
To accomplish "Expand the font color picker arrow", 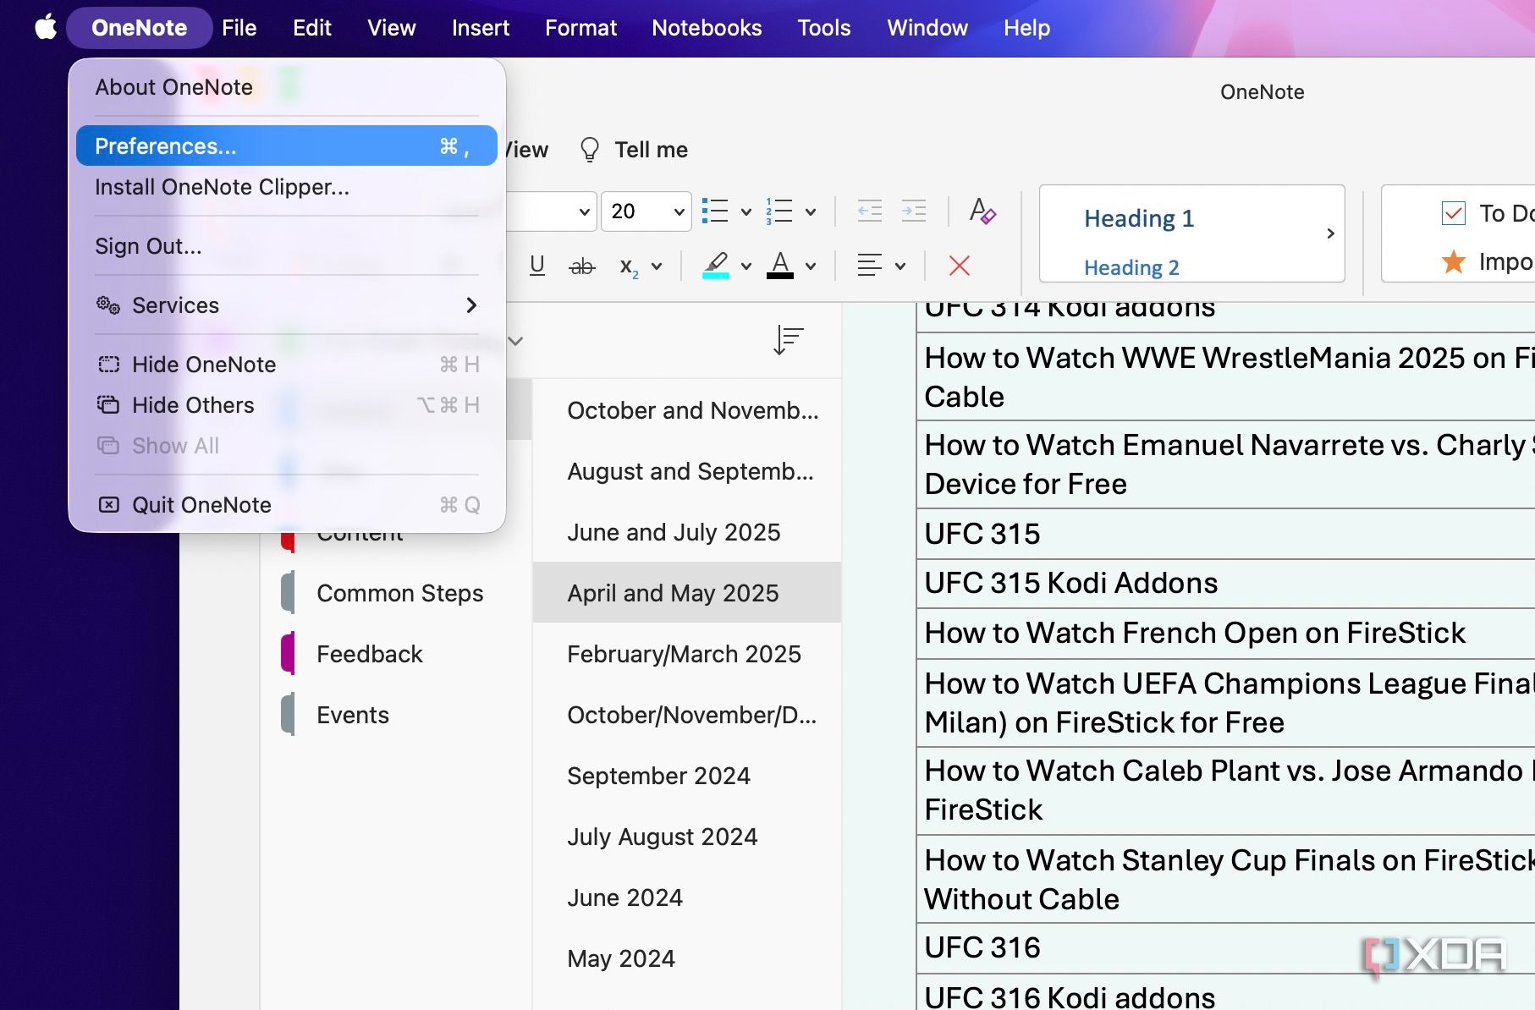I will [x=810, y=266].
